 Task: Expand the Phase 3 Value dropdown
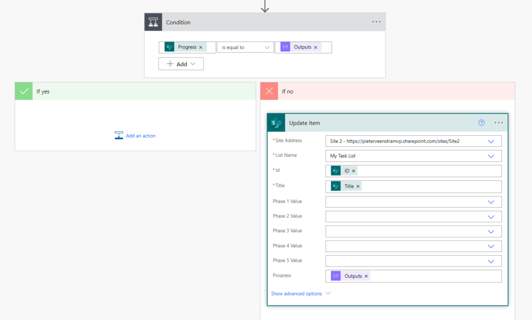coord(491,232)
